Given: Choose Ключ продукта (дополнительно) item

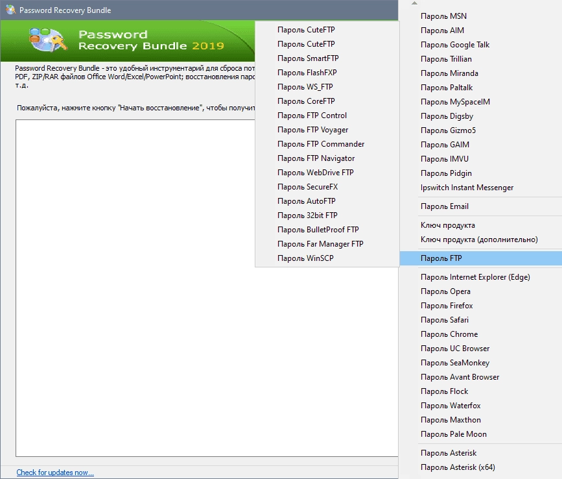Looking at the screenshot, I should coord(480,239).
